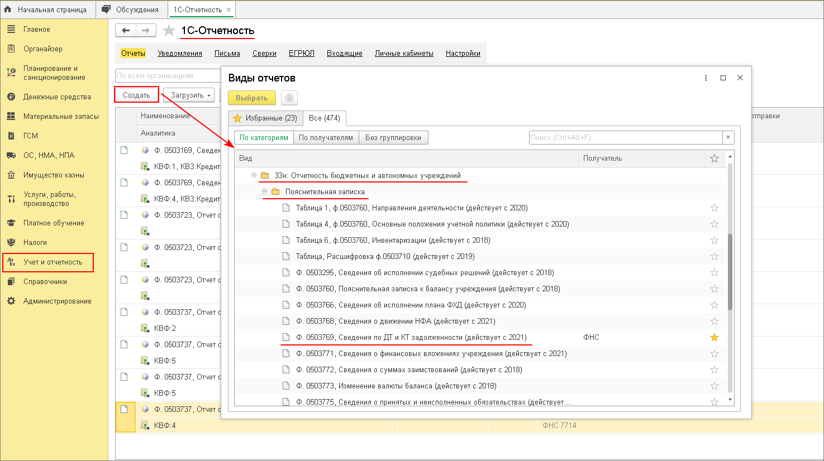The height and width of the screenshot is (461, 824).
Task: Open Справочники icon
Action: (x=11, y=281)
